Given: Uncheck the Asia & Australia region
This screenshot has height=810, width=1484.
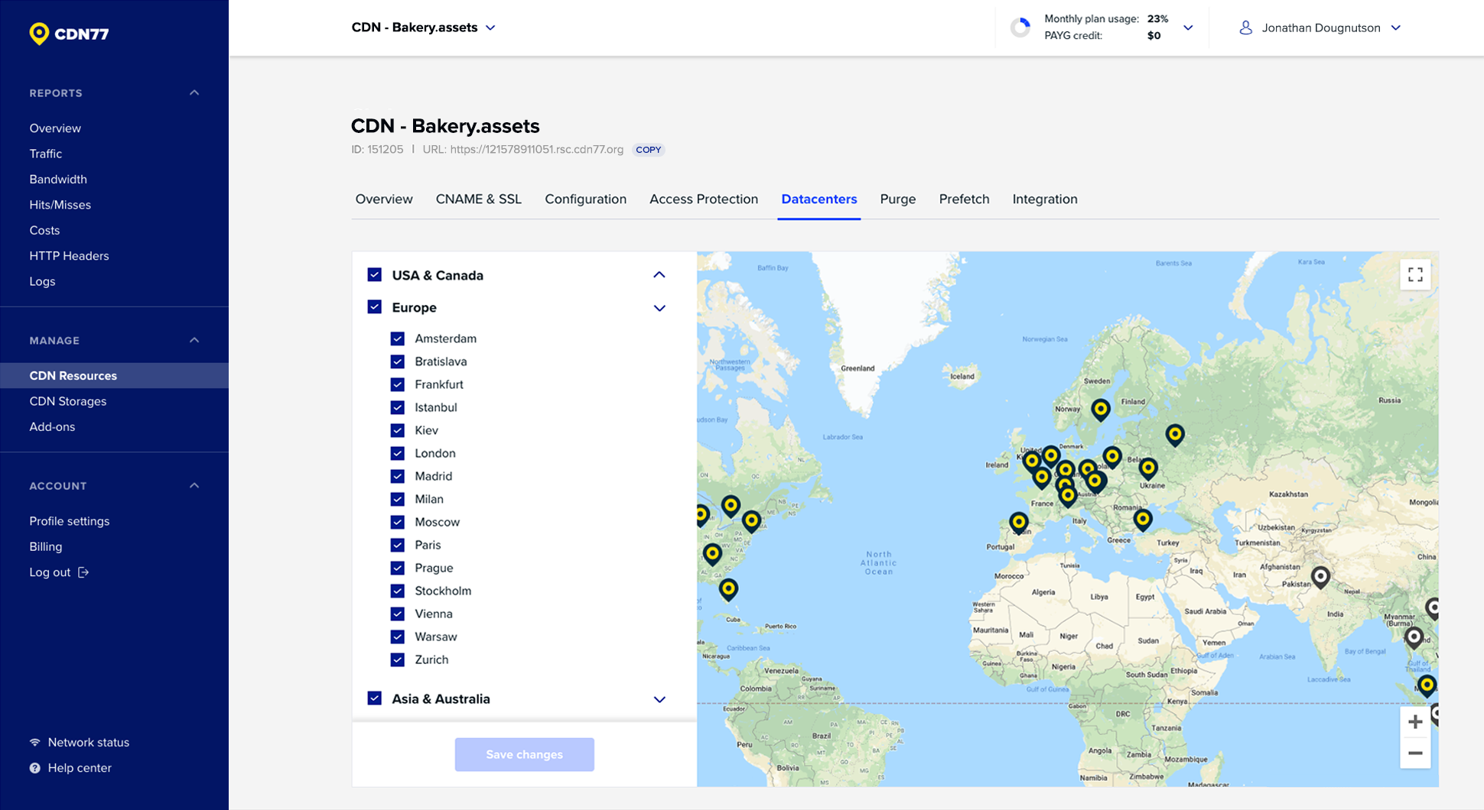Looking at the screenshot, I should pyautogui.click(x=374, y=698).
